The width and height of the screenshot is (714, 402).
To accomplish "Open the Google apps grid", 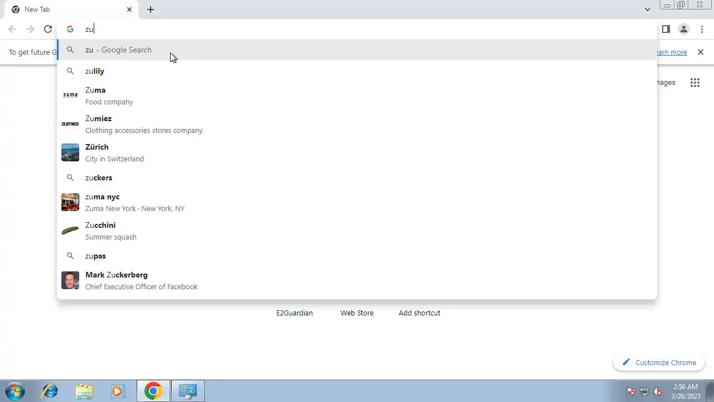I will point(694,83).
